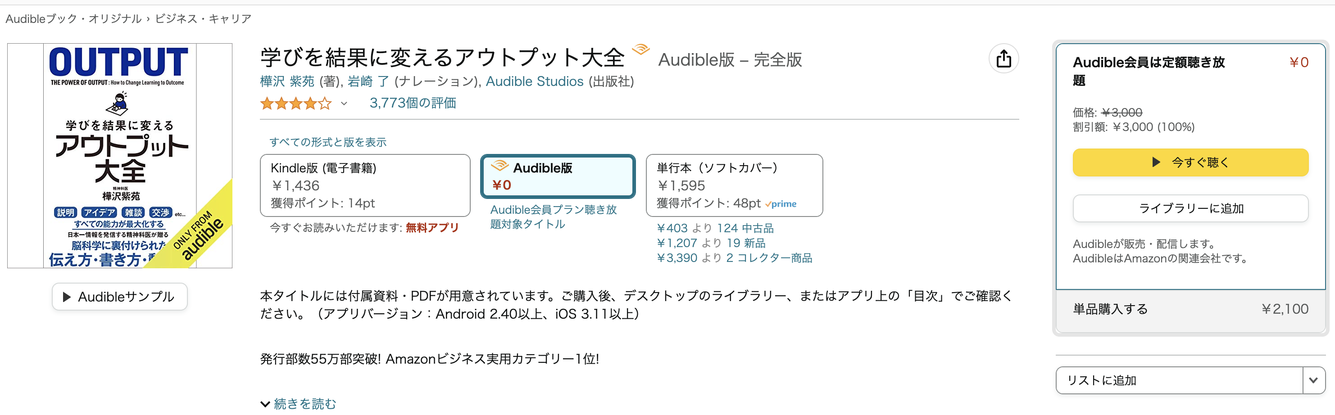
Task: Open the ビジネス・キャリア breadcrumb category
Action: 203,18
